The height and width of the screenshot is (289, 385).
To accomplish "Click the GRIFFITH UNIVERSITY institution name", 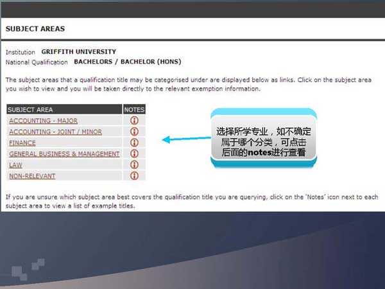I will (x=79, y=51).
